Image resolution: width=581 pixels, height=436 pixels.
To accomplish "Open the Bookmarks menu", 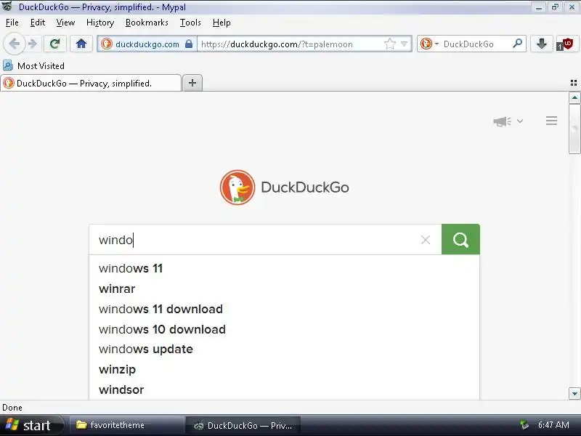I will 147,23.
